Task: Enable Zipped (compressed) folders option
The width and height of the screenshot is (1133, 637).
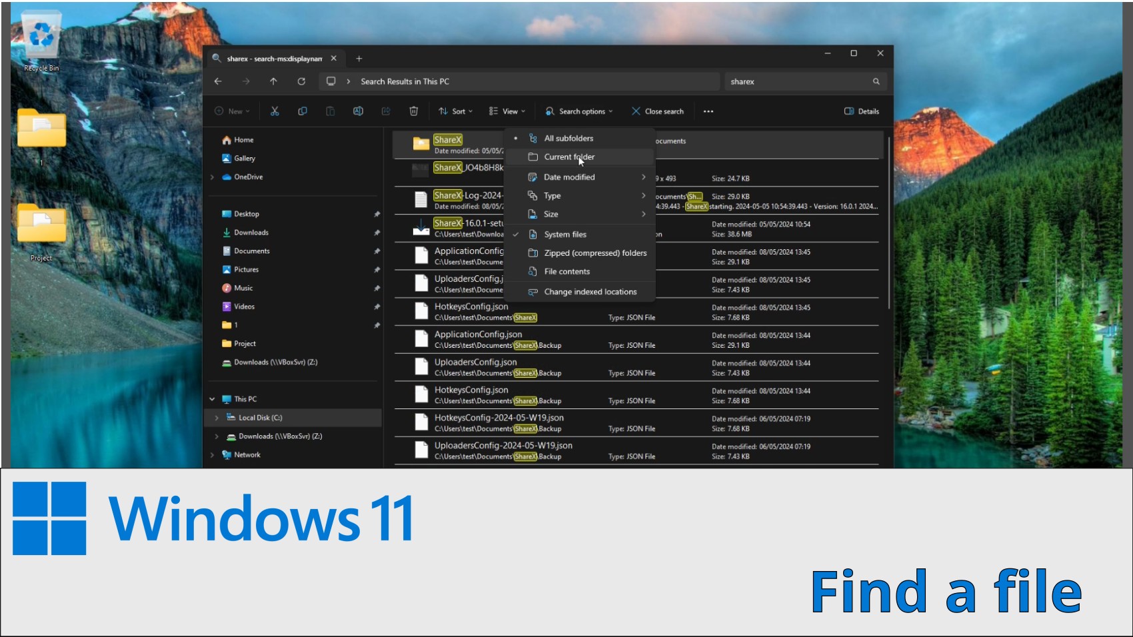Action: click(x=594, y=253)
